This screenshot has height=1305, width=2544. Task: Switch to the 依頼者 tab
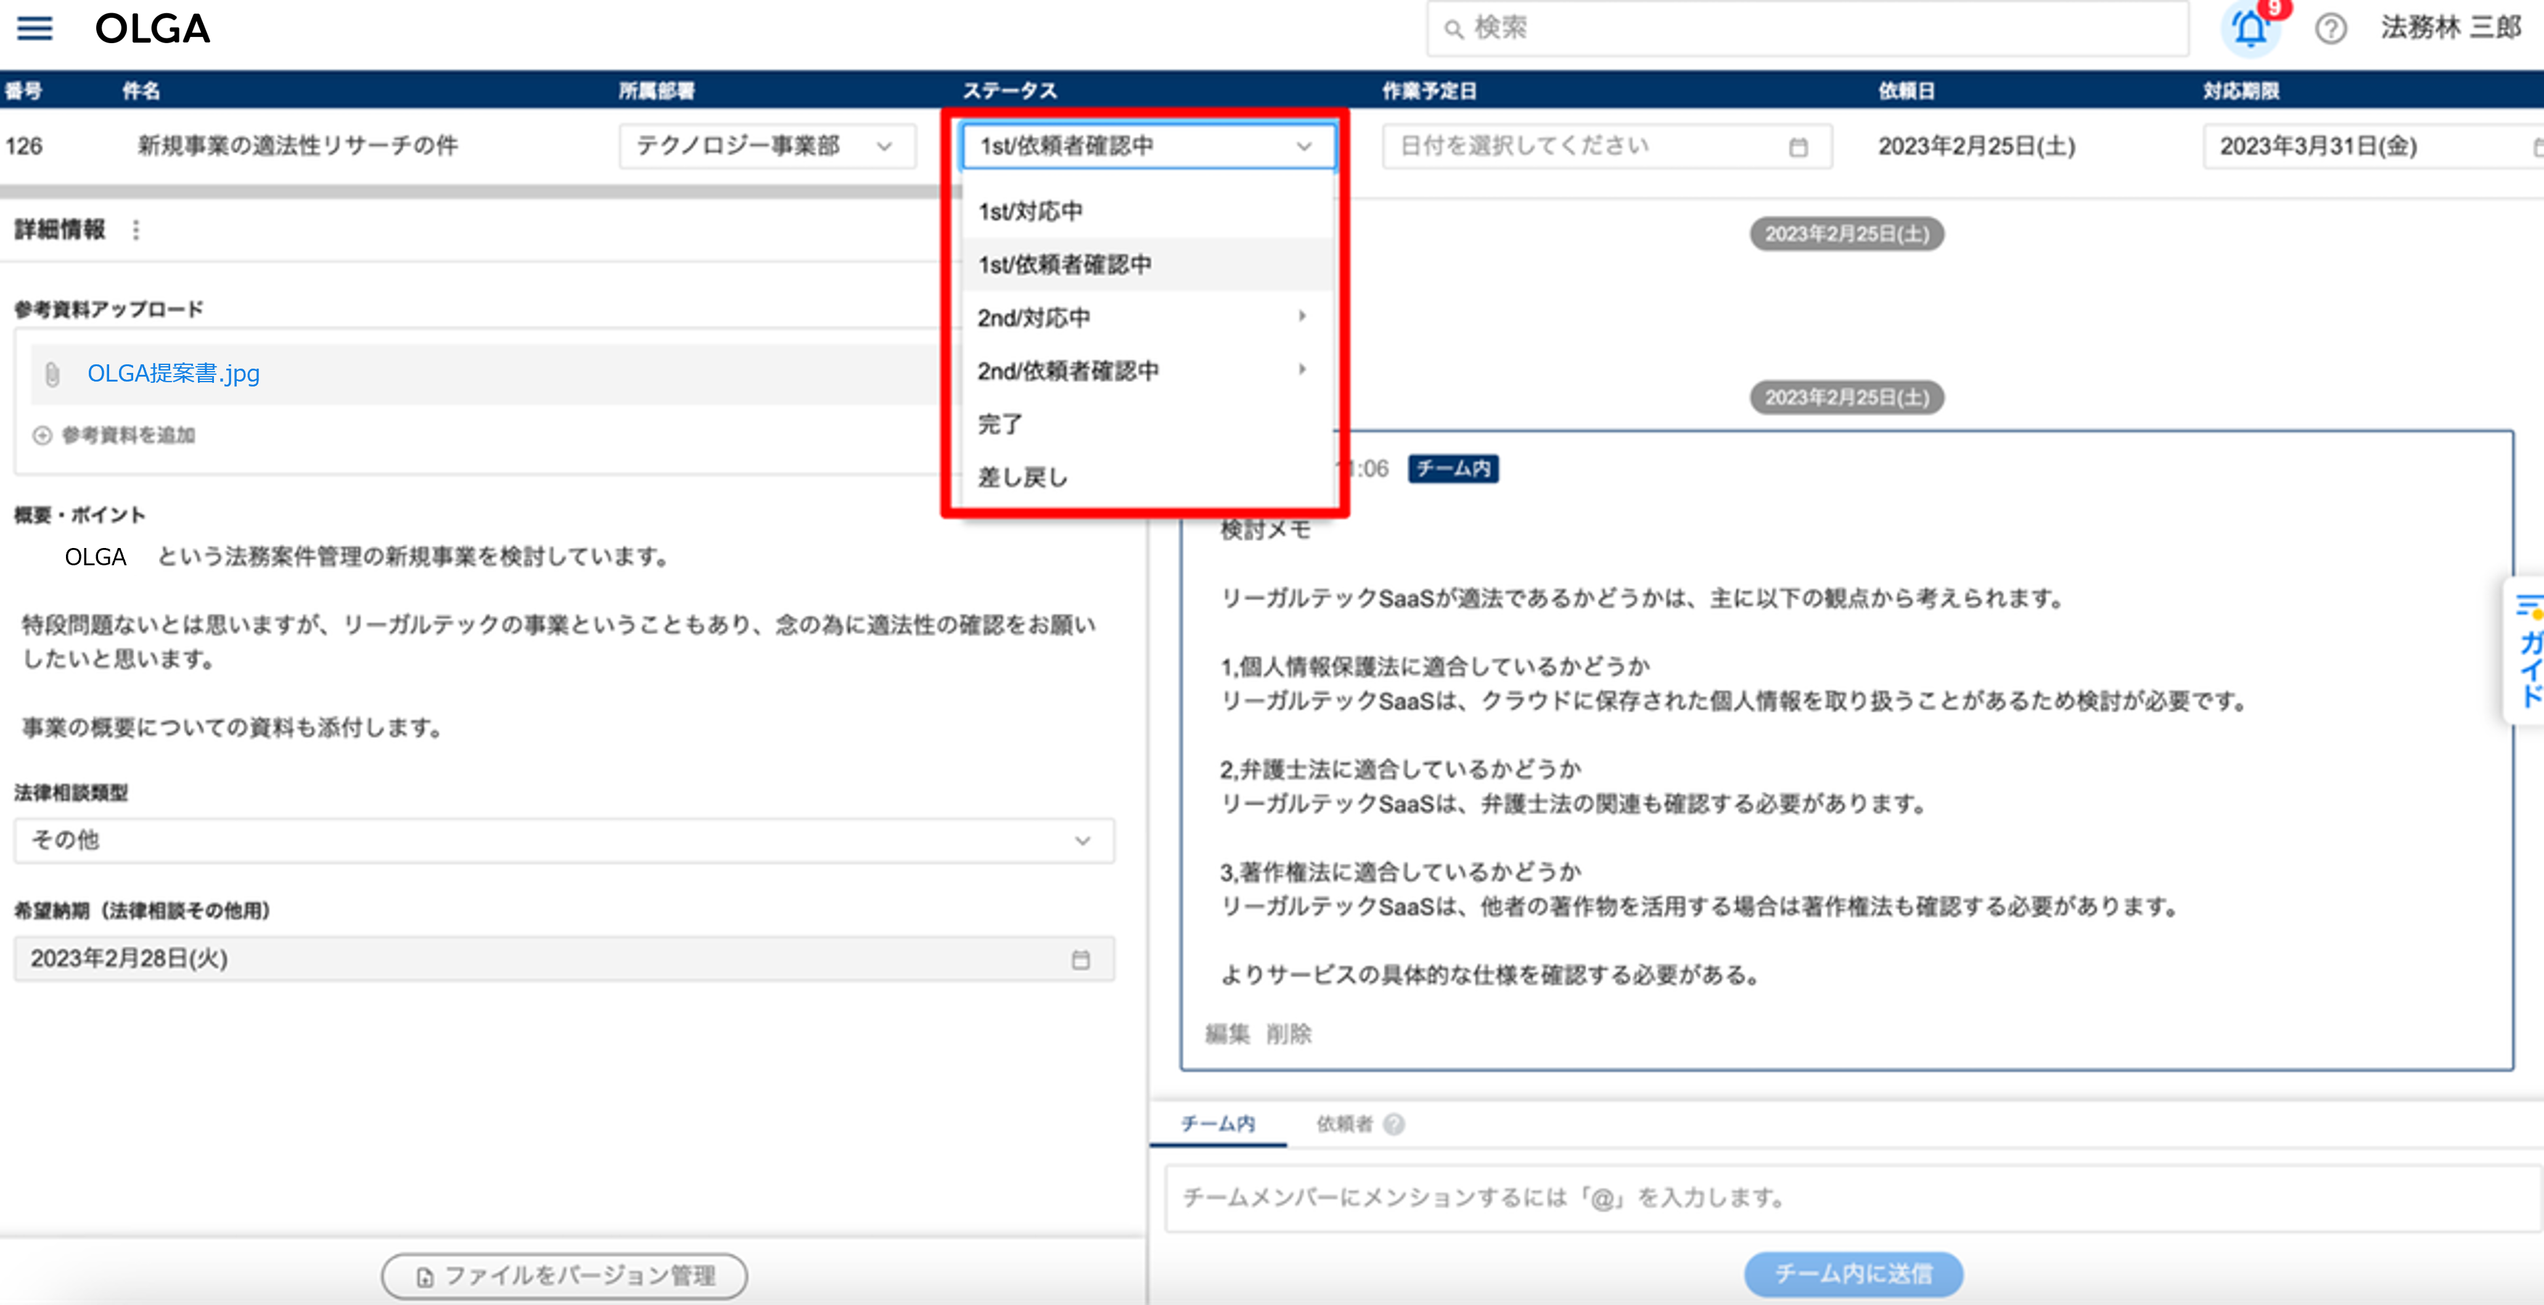click(x=1344, y=1124)
